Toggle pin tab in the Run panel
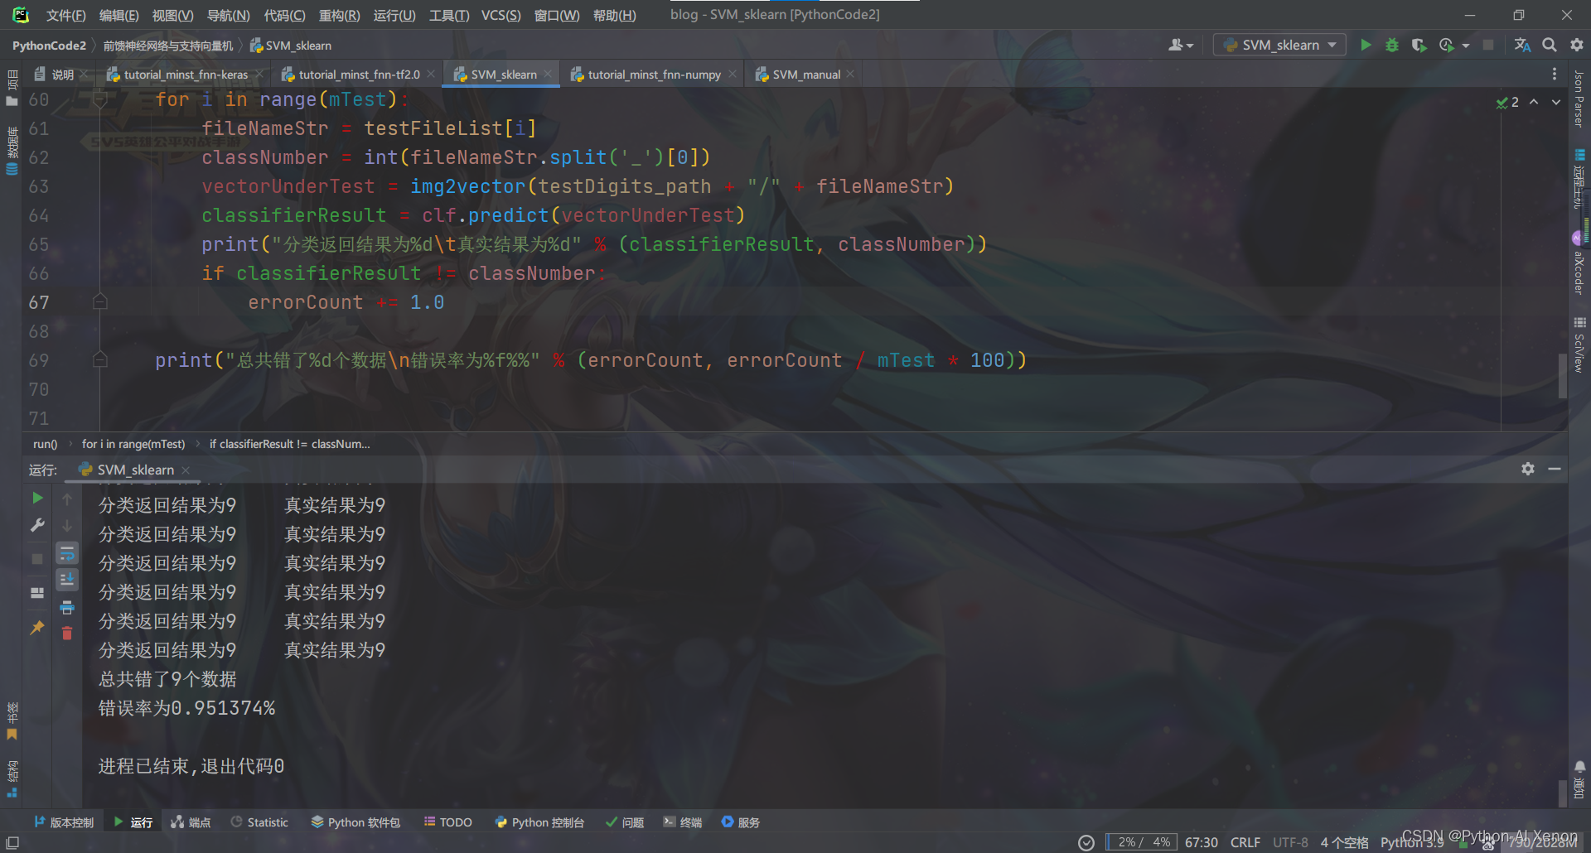1591x853 pixels. point(37,628)
